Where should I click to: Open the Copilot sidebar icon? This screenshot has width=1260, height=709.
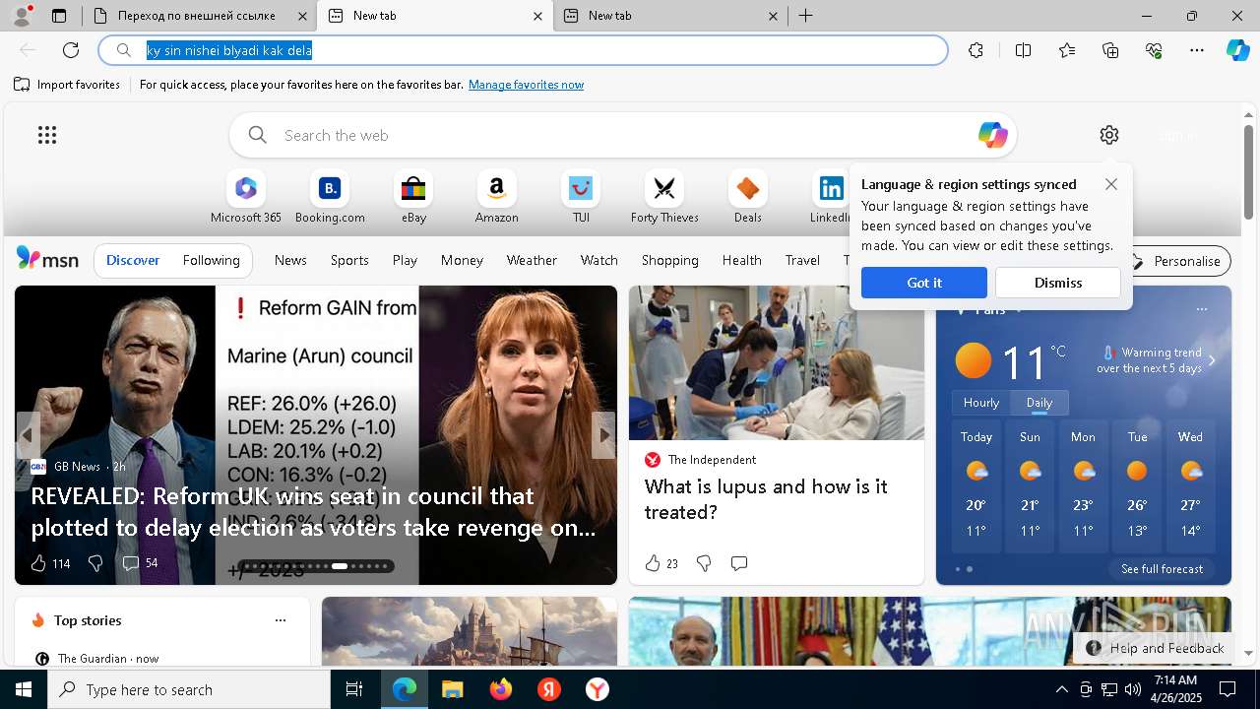click(x=1237, y=50)
